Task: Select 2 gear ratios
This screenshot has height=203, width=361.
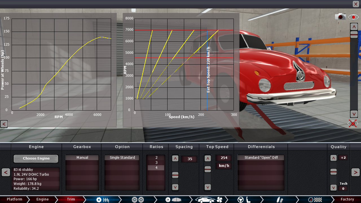Action: click(x=156, y=158)
